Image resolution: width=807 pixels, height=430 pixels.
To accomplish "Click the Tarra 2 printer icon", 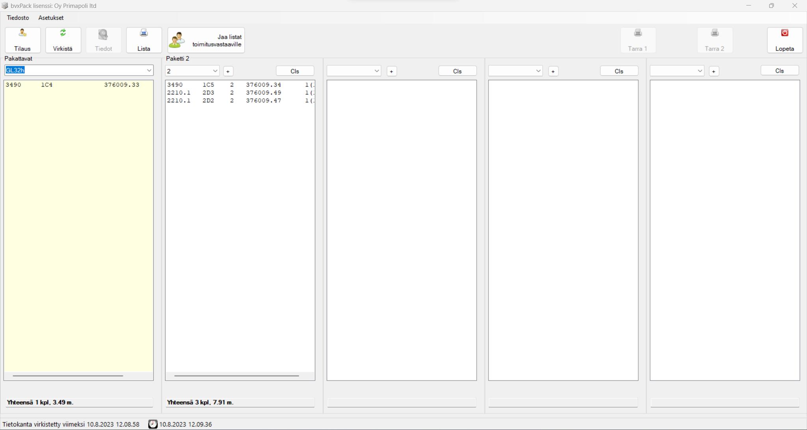I will coord(714,40).
